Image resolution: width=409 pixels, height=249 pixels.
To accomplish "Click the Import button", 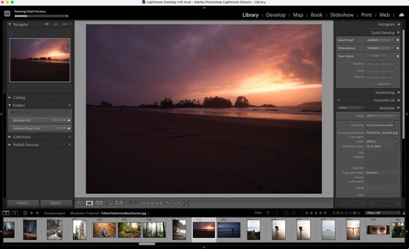I will click(23, 203).
